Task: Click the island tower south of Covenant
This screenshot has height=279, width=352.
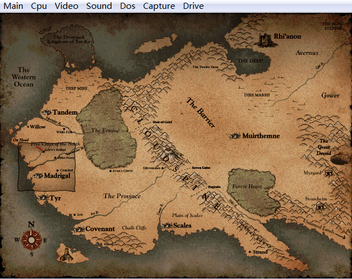Action: tap(66, 255)
